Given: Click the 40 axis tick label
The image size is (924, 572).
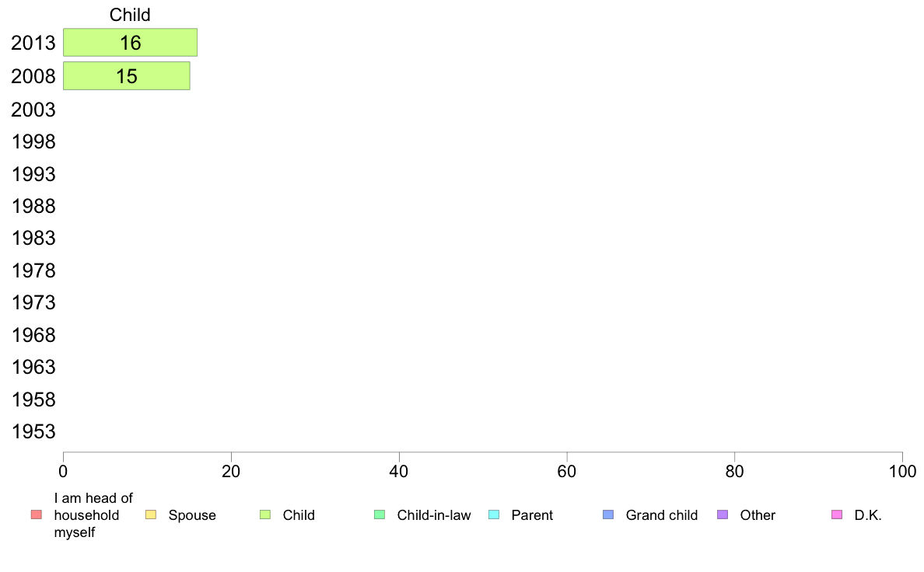Looking at the screenshot, I should point(399,471).
